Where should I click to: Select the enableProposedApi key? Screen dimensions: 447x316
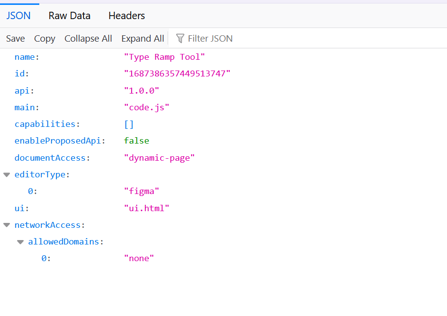point(57,141)
